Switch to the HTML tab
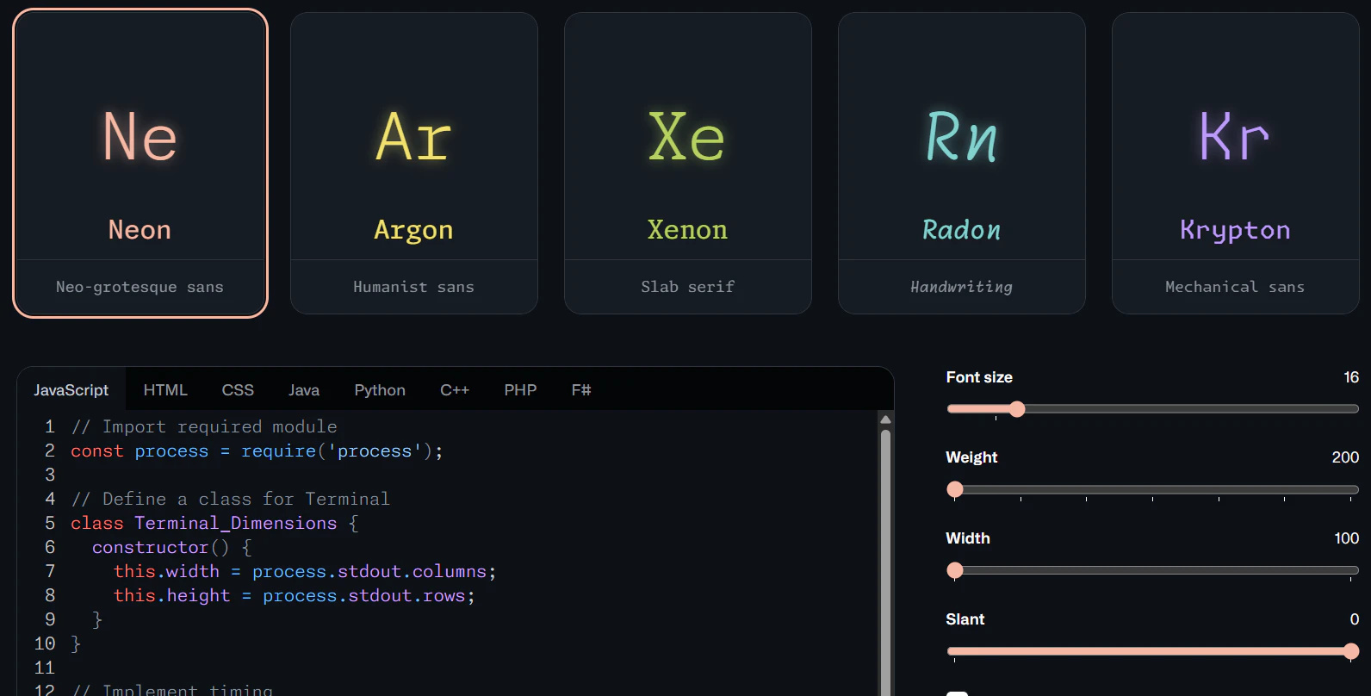The image size is (1371, 696). pos(165,390)
